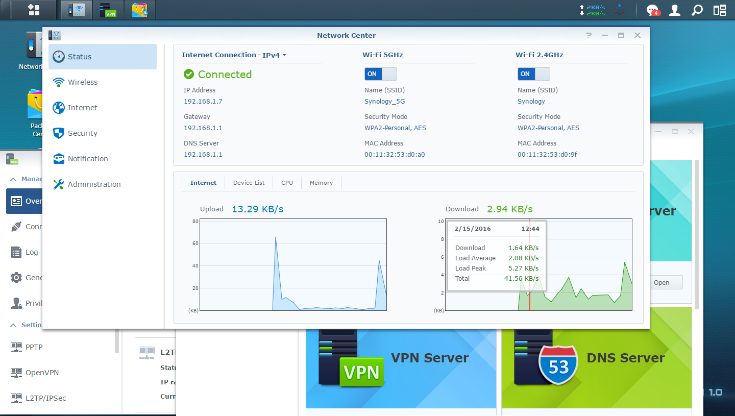This screenshot has height=416, width=735.
Task: Open the Memory tab
Action: (x=321, y=183)
